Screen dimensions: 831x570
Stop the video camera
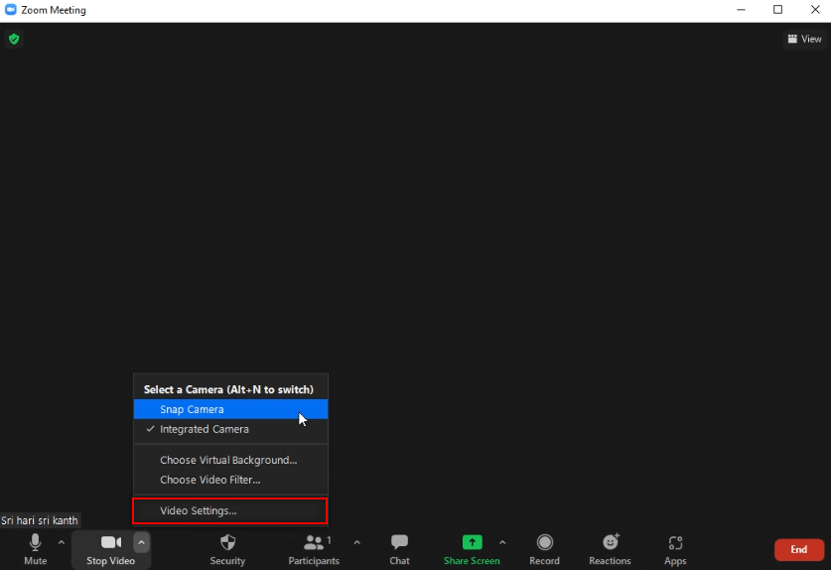pyautogui.click(x=110, y=550)
